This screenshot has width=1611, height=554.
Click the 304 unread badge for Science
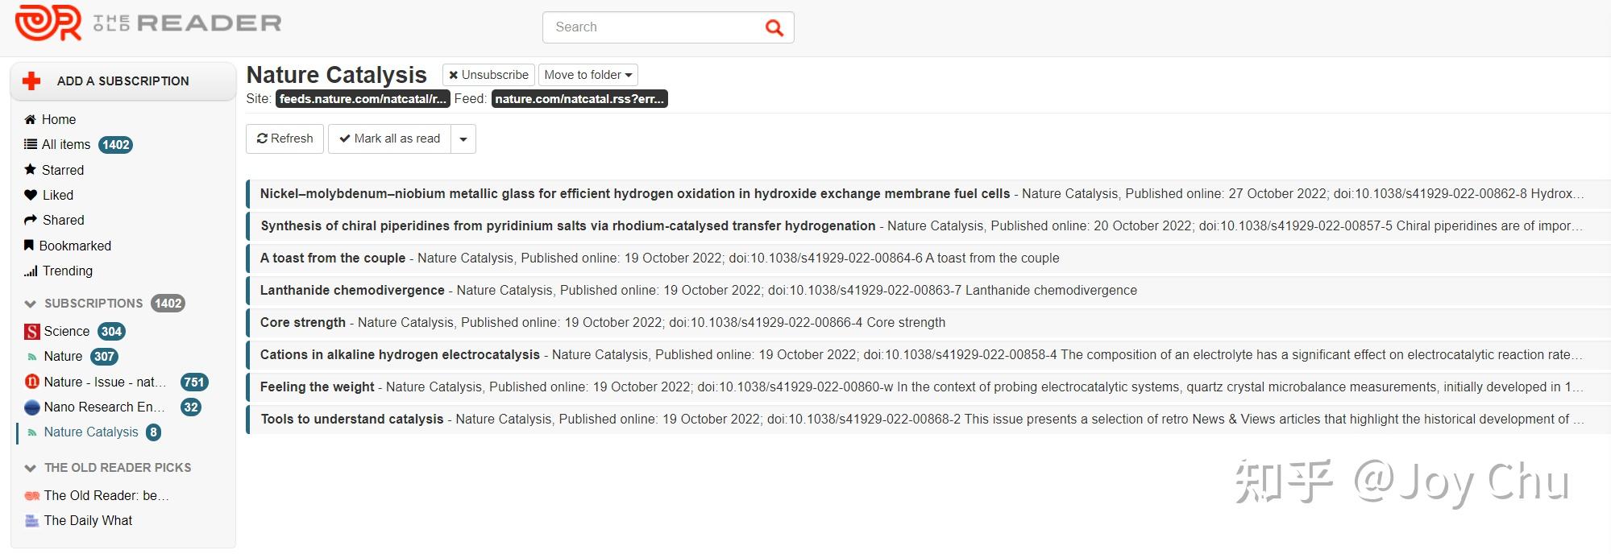[x=111, y=331]
